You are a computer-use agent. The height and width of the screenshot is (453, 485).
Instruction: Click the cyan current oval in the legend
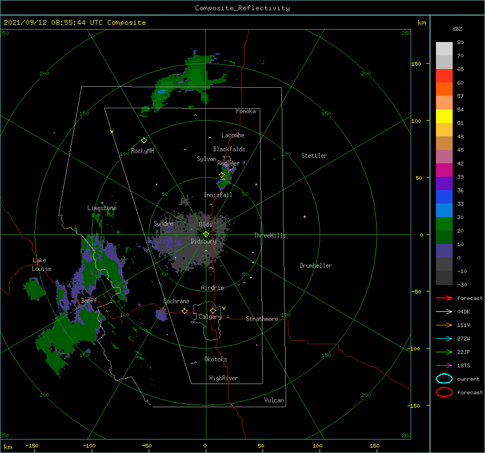(444, 379)
